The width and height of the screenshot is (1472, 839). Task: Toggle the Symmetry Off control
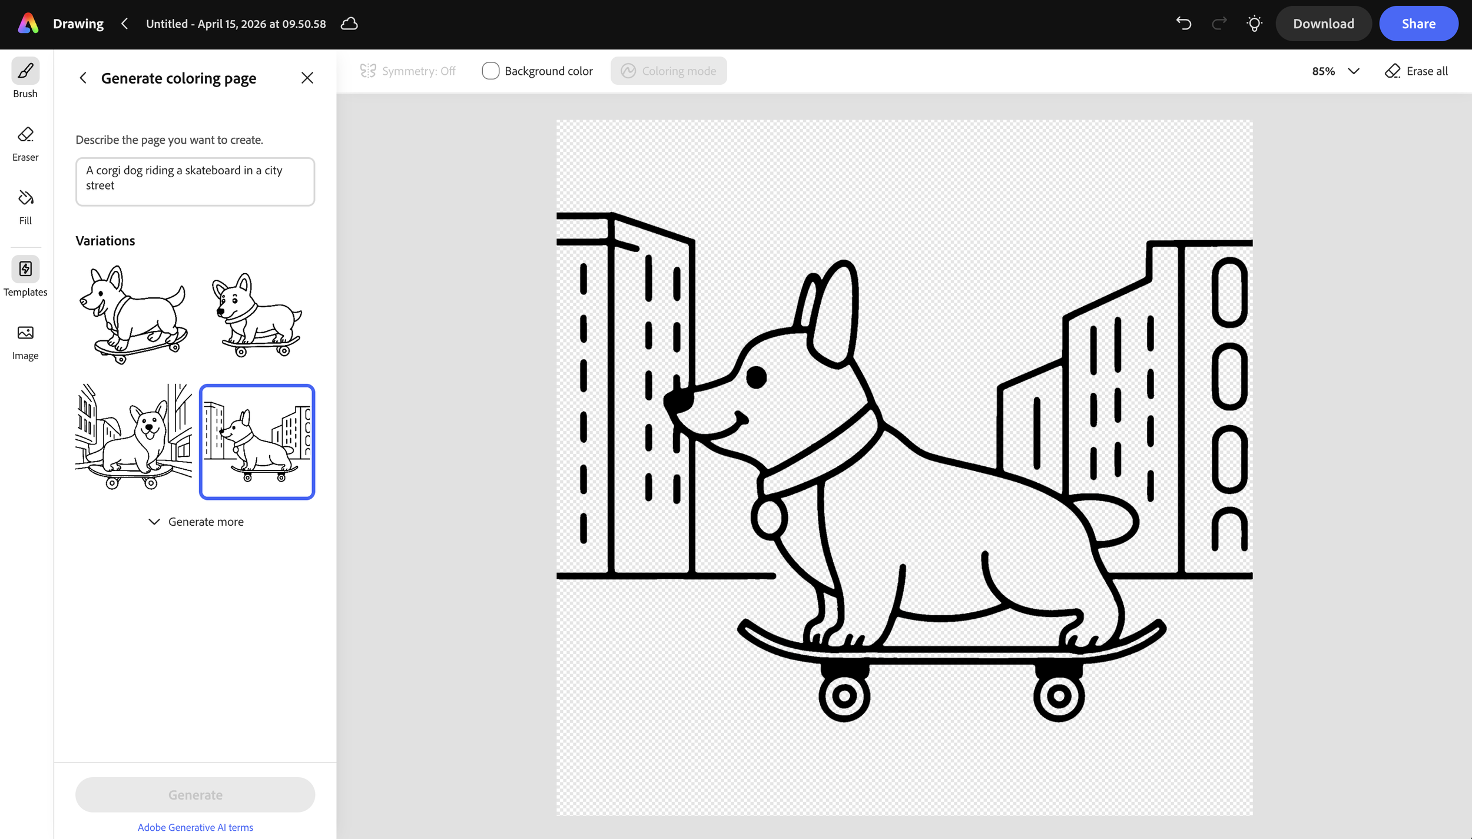pyautogui.click(x=408, y=71)
